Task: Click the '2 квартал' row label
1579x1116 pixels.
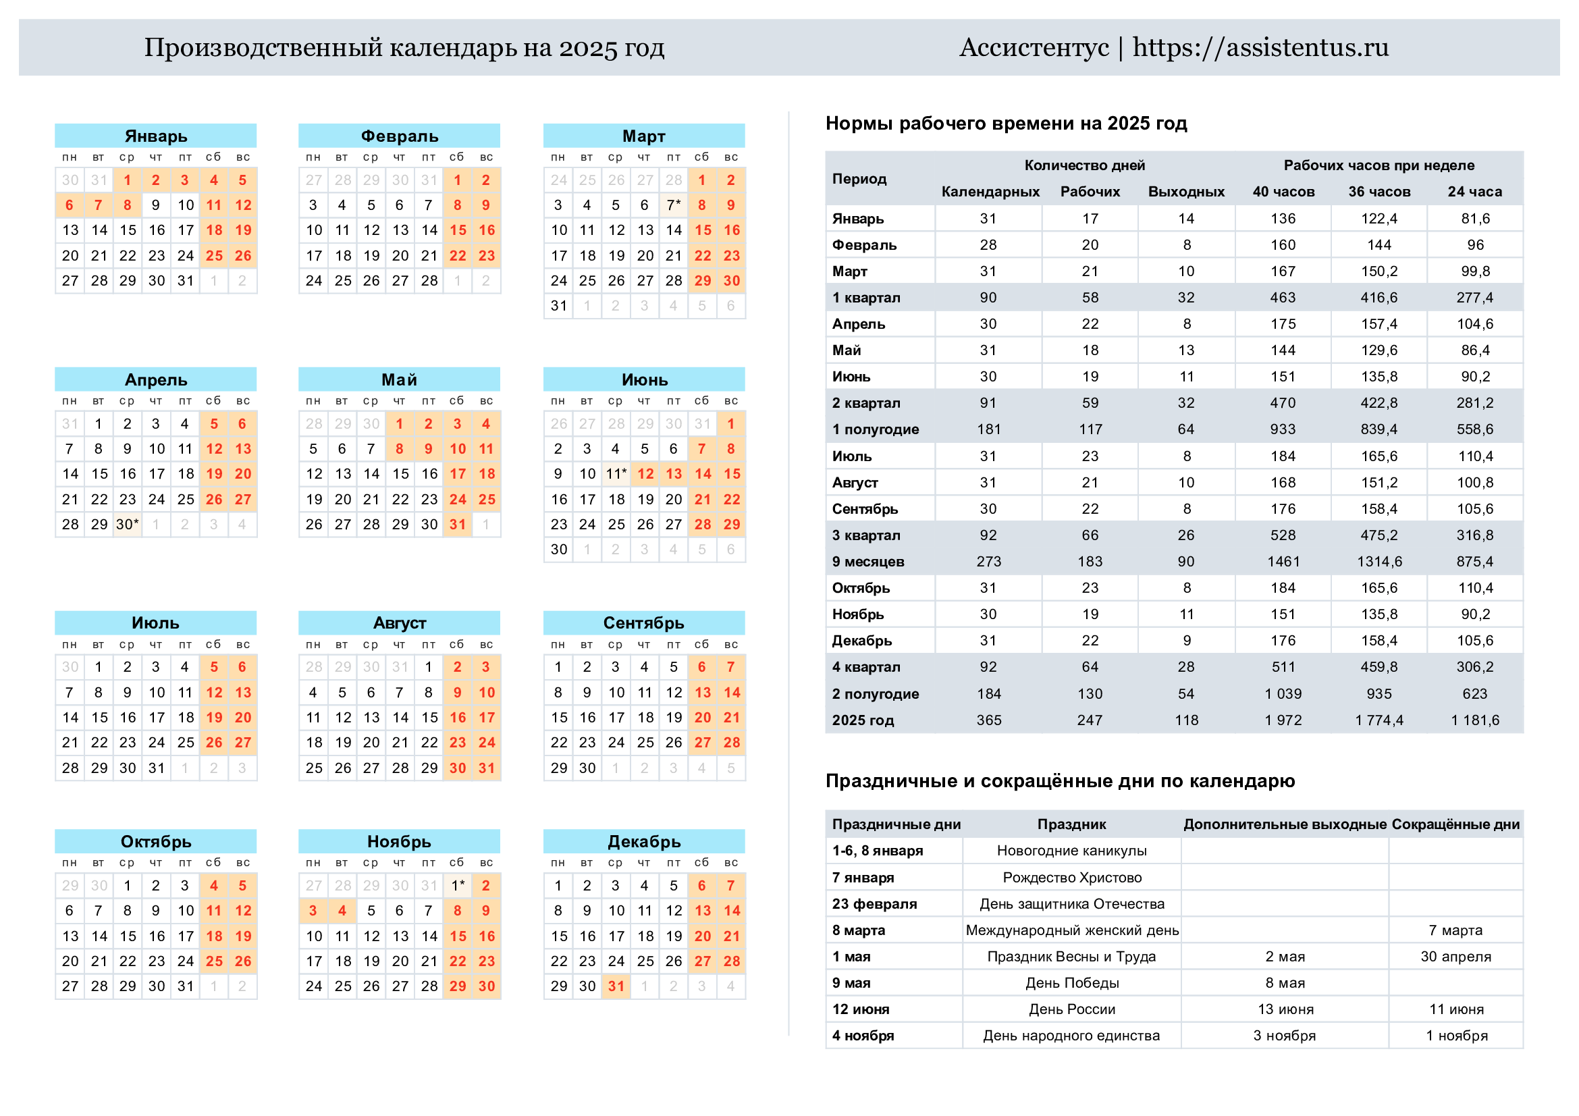Action: click(866, 403)
